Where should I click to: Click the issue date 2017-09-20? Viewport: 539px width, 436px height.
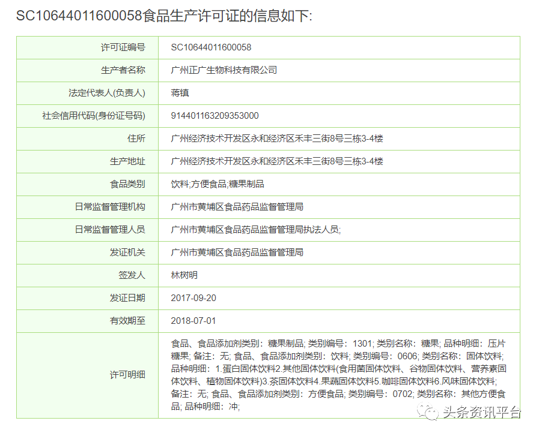click(x=193, y=297)
